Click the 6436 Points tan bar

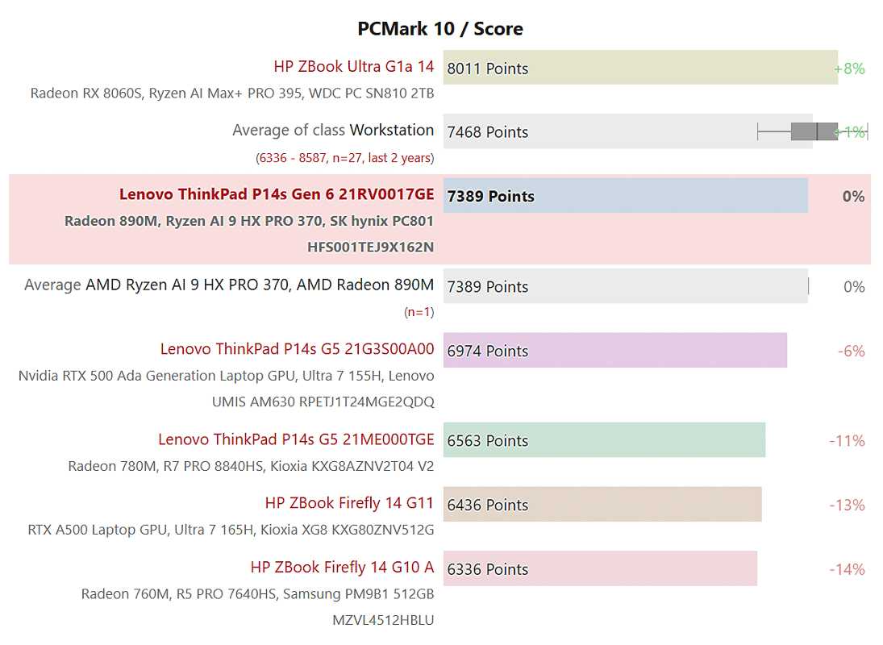pos(602,504)
